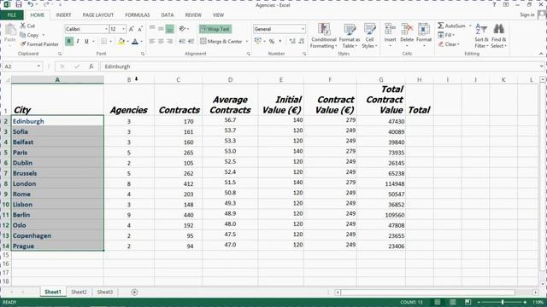The height and width of the screenshot is (307, 547).
Task: Open Cell Styles gallery
Action: click(x=369, y=36)
